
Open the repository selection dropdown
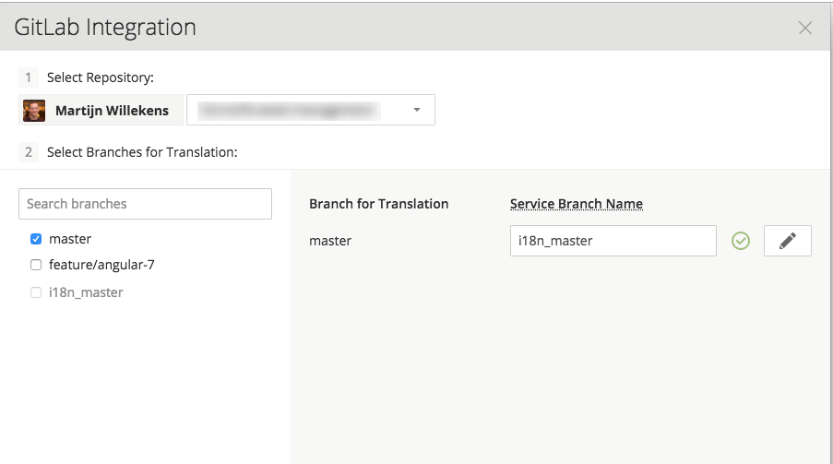tap(311, 110)
